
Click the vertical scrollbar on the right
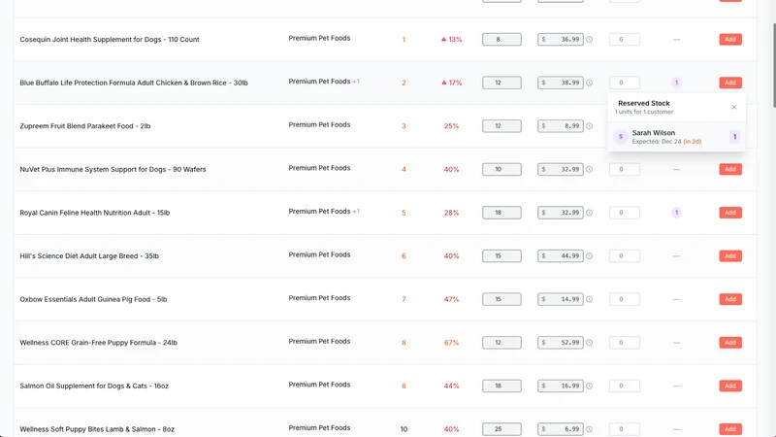pyautogui.click(x=773, y=64)
